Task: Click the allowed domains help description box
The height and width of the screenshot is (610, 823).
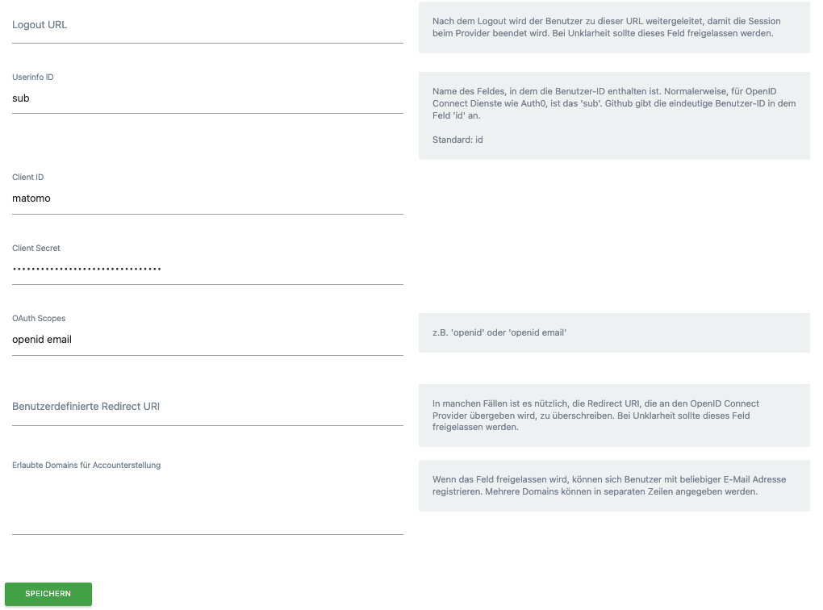Action: [x=614, y=486]
